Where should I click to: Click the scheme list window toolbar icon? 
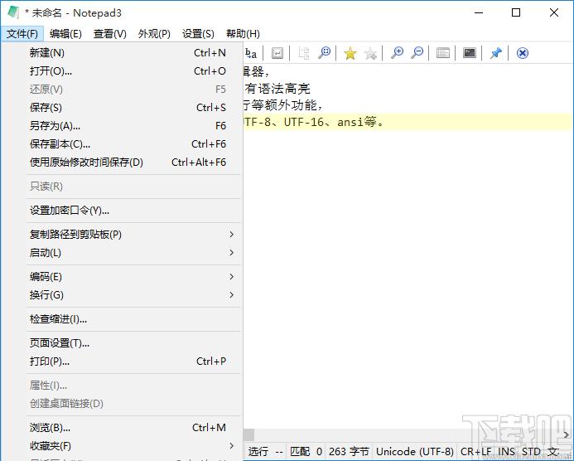[443, 54]
